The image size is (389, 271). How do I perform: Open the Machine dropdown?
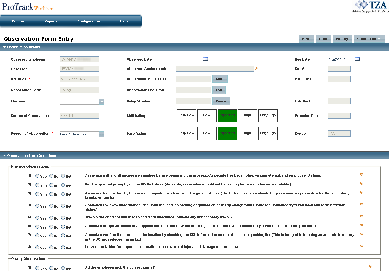point(101,102)
